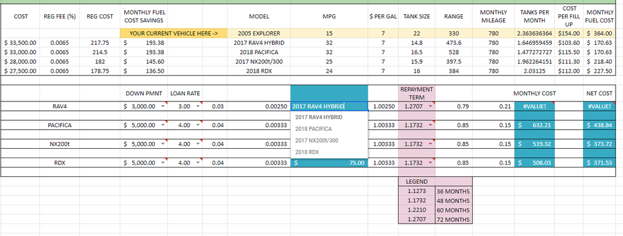The height and width of the screenshot is (236, 623).
Task: Select the PACIFICA row label
Action: [59, 125]
